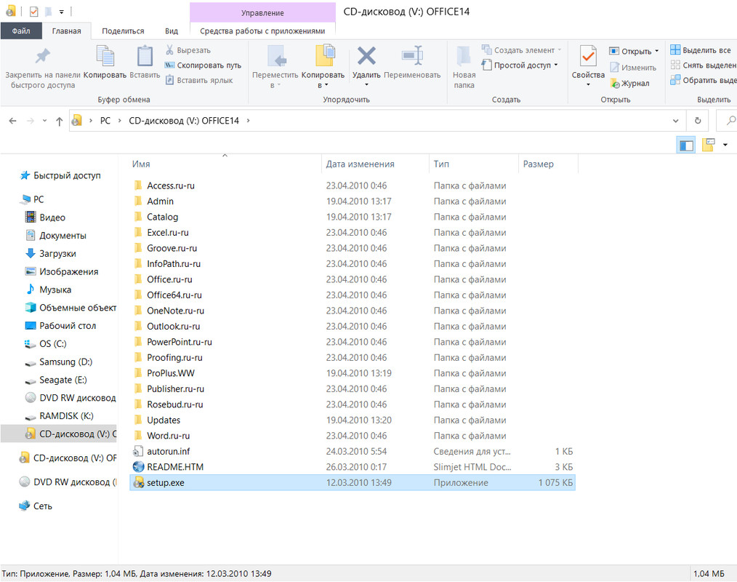The image size is (737, 582).
Task: Click the PC breadcrumb in address bar
Action: (105, 121)
